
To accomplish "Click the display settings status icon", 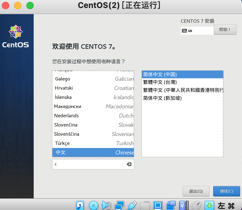I will (x=158, y=205).
